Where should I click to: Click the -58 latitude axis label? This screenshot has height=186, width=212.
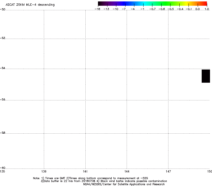tap(3, 133)
